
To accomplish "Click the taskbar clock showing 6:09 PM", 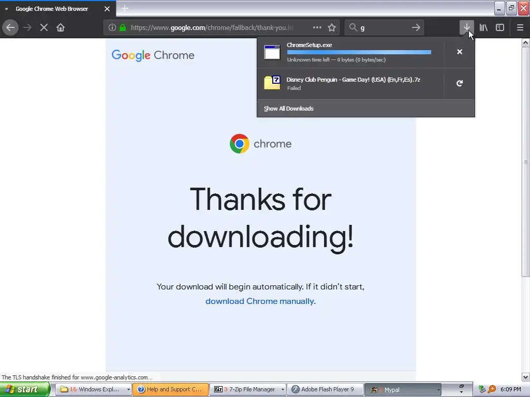I will 511,389.
